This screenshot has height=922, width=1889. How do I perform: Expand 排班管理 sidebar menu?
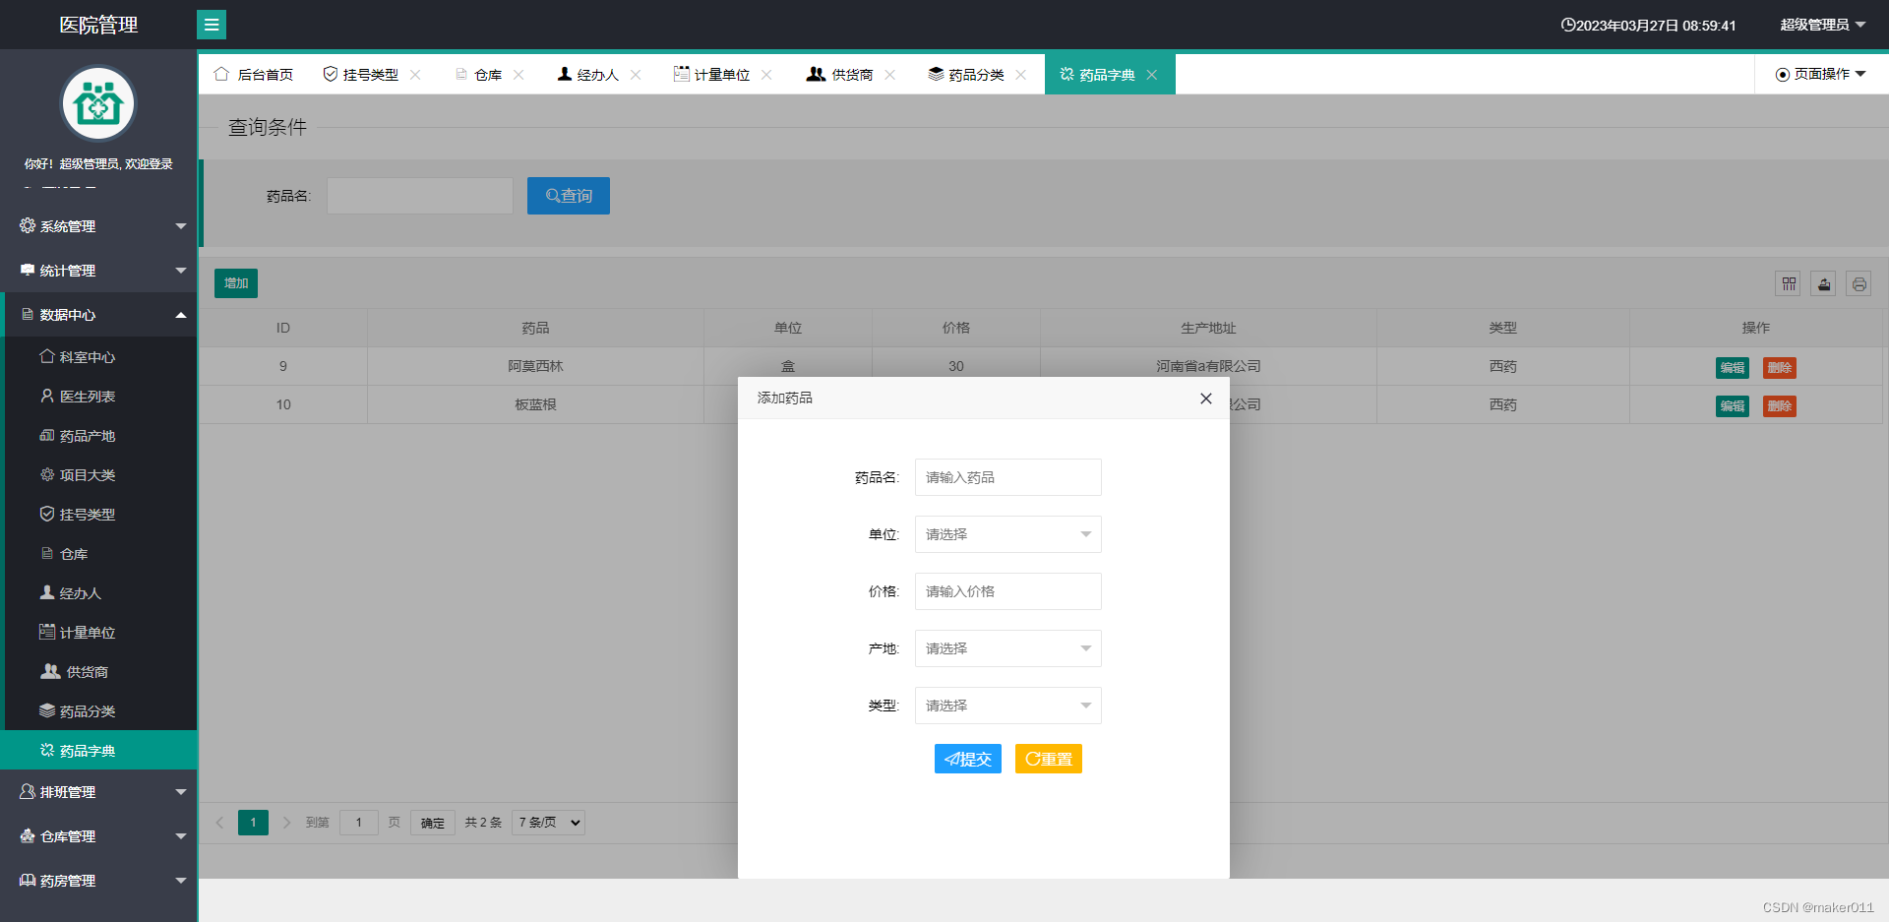(98, 792)
